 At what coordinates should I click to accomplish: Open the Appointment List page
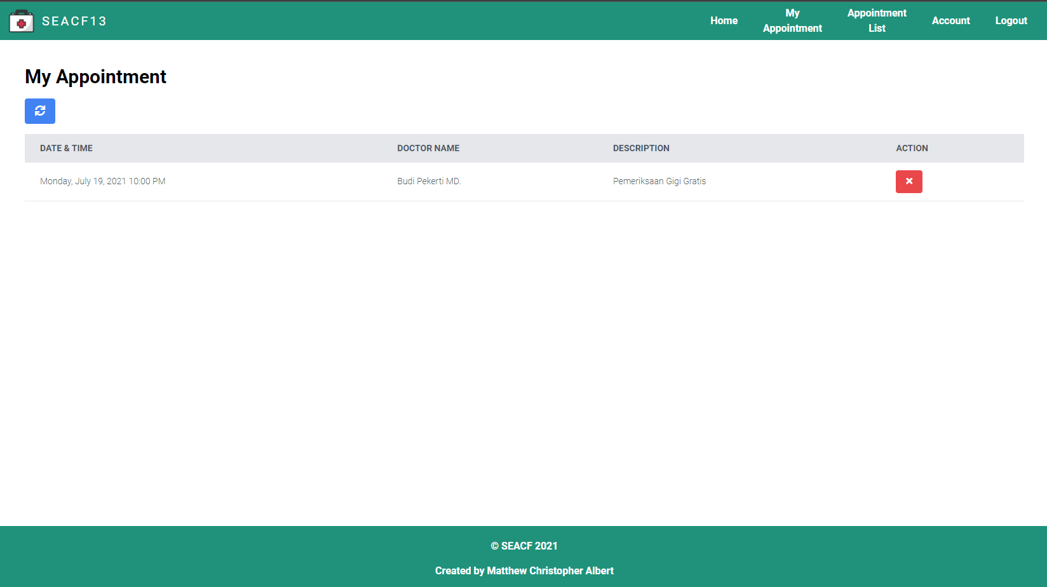pos(877,20)
